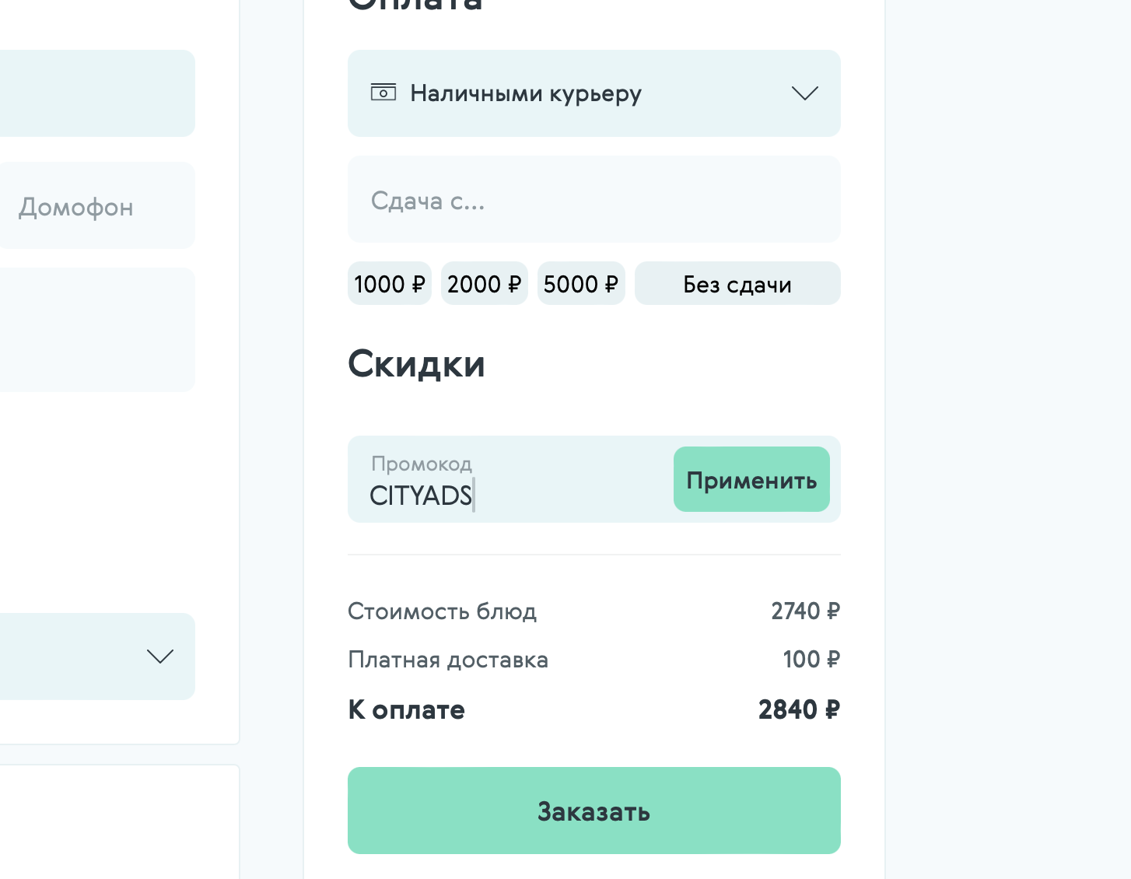Click the large comment box below Домофон
This screenshot has width=1131, height=879.
click(x=97, y=330)
